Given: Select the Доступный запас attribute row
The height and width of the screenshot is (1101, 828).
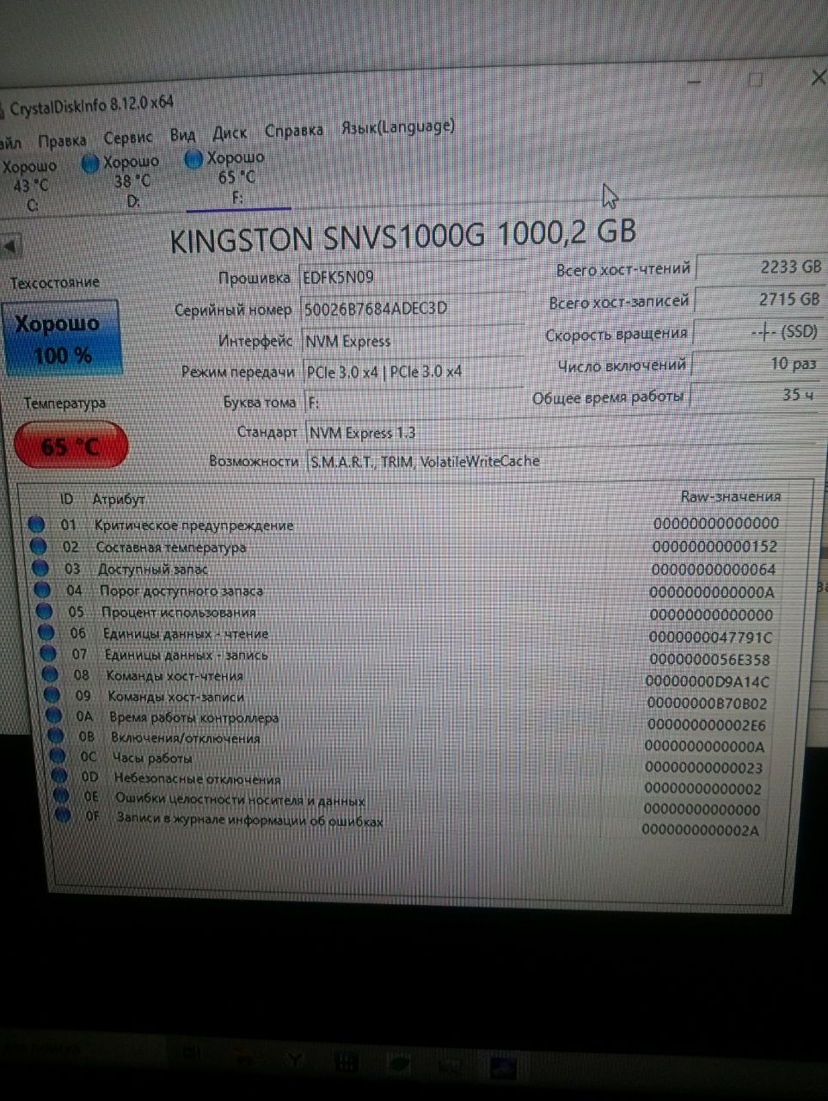Looking at the screenshot, I should point(406,569).
